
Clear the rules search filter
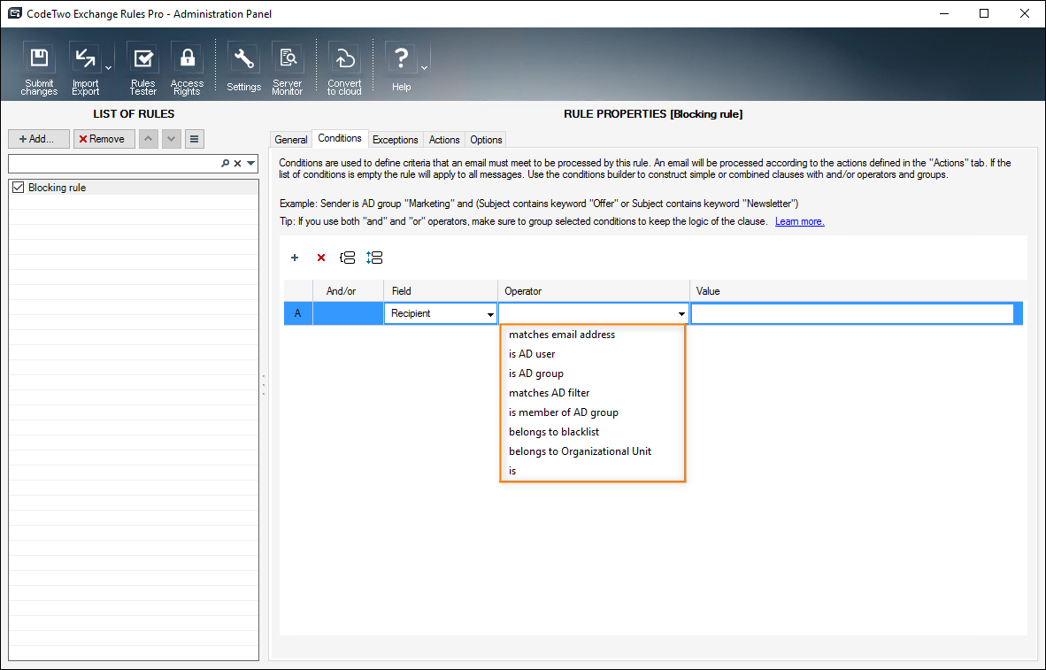pos(237,164)
